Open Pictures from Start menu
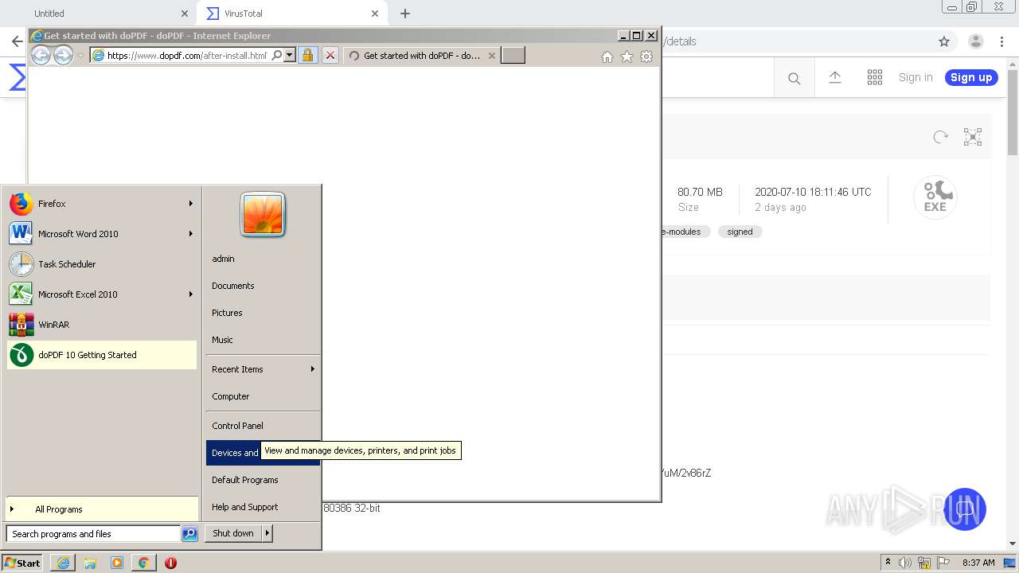This screenshot has width=1019, height=573. 263,313
